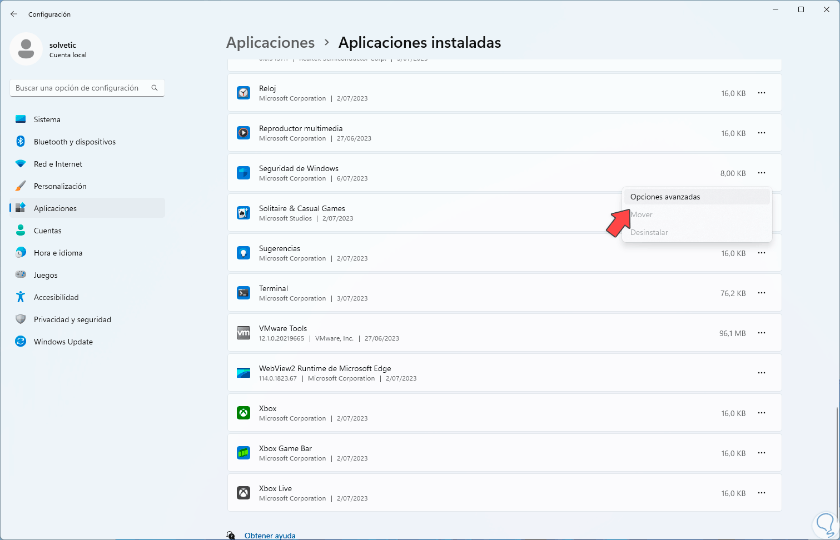Maximize the Configuración window
This screenshot has height=540, width=840.
coord(801,9)
